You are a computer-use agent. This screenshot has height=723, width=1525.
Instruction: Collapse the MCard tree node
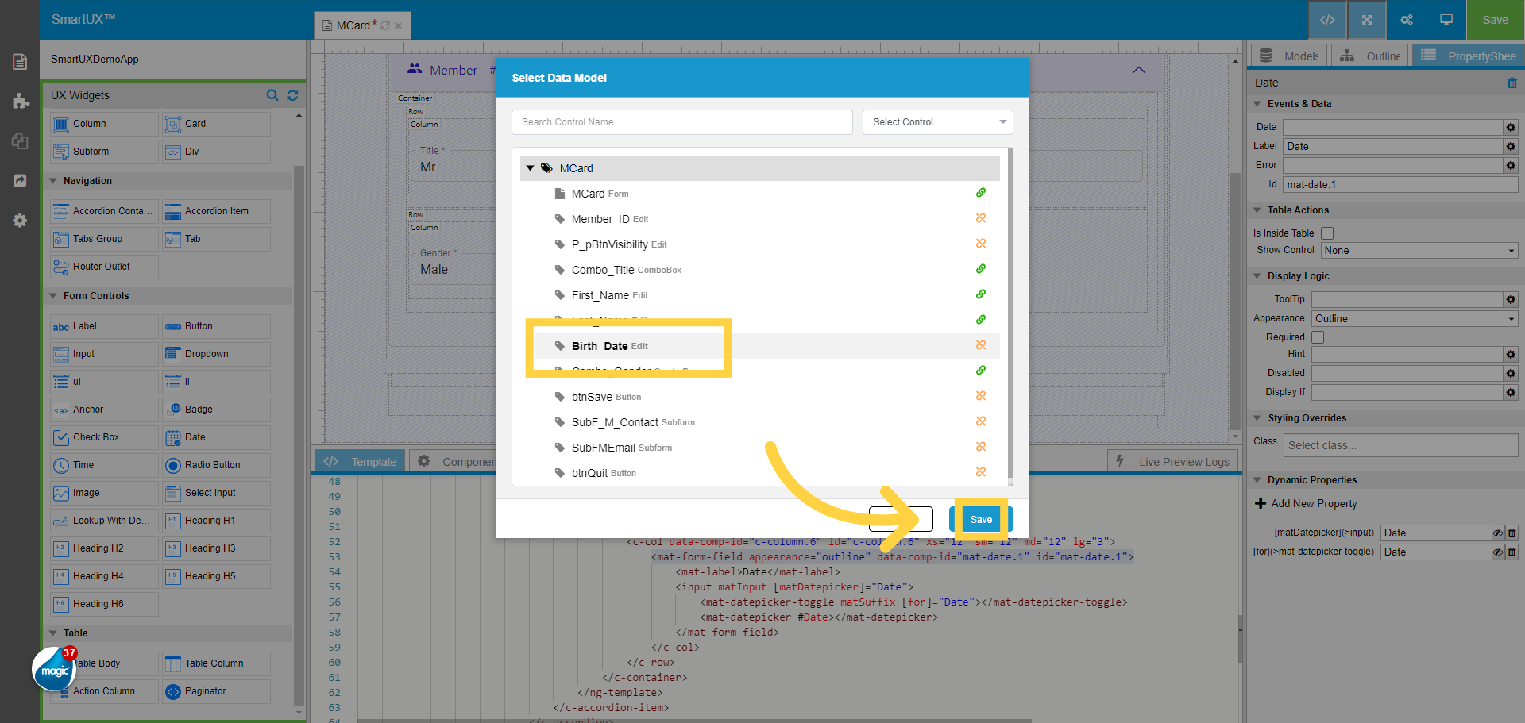[531, 167]
